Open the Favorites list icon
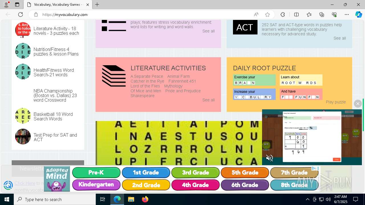The height and width of the screenshot is (205, 365). (x=309, y=15)
